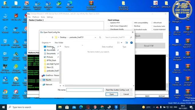
Task: Open File Explorer from taskbar
Action: pyautogui.click(x=60, y=107)
